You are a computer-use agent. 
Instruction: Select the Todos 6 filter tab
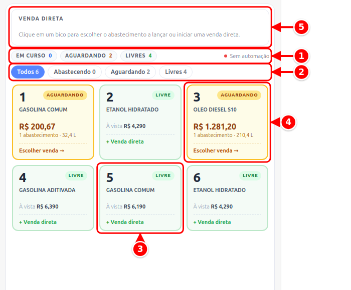(x=28, y=72)
